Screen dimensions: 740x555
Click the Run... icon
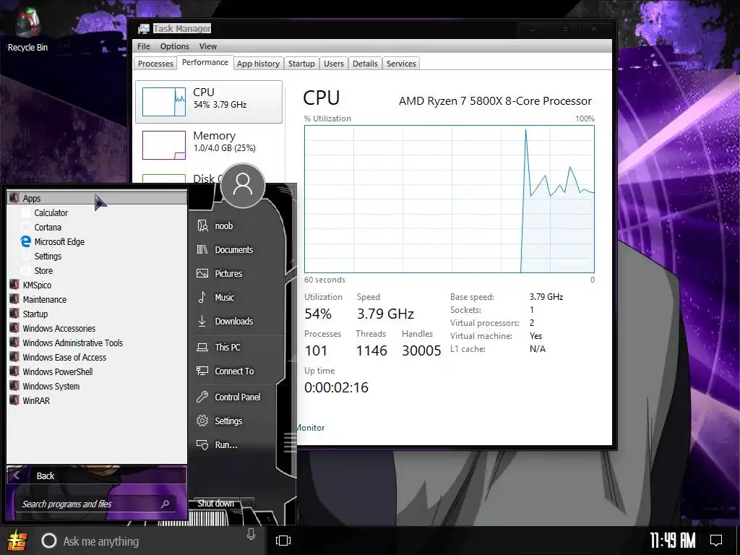[x=202, y=444]
